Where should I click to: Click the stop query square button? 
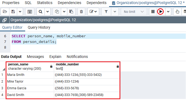[x=153, y=12]
